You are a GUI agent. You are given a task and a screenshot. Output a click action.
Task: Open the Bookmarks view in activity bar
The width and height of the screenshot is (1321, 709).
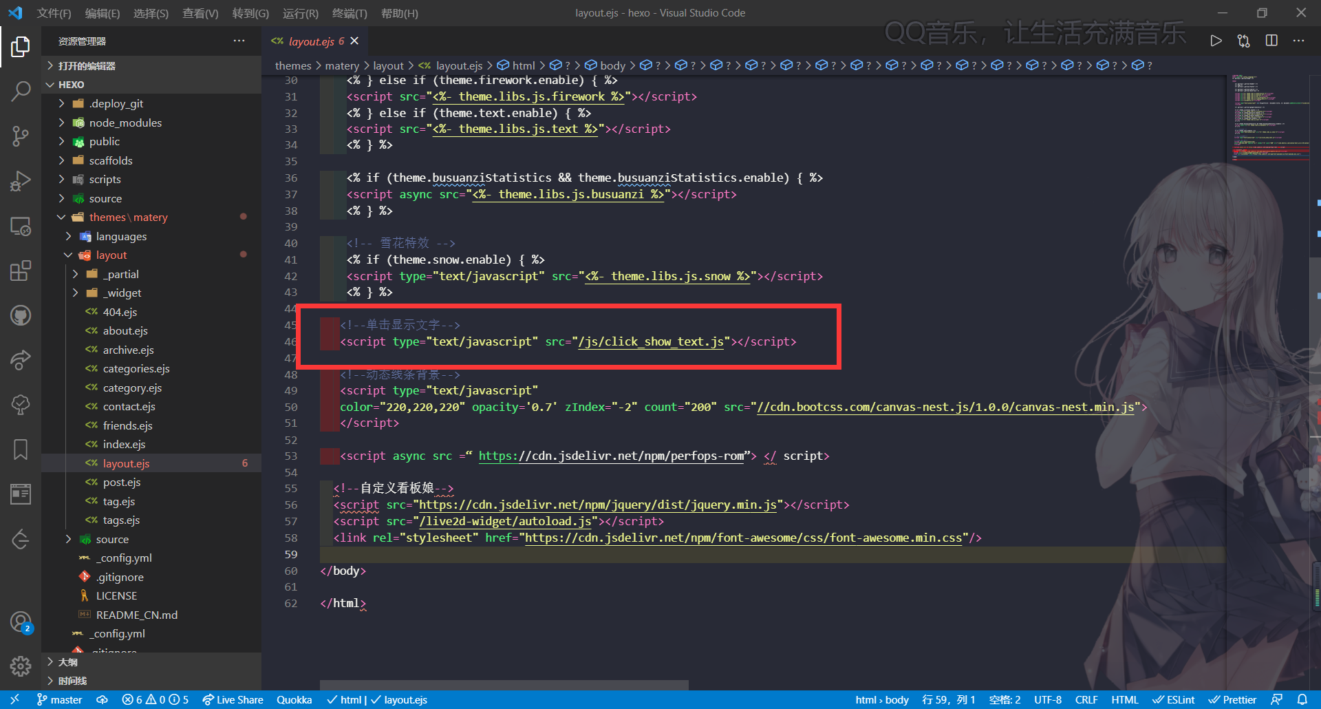pyautogui.click(x=21, y=449)
